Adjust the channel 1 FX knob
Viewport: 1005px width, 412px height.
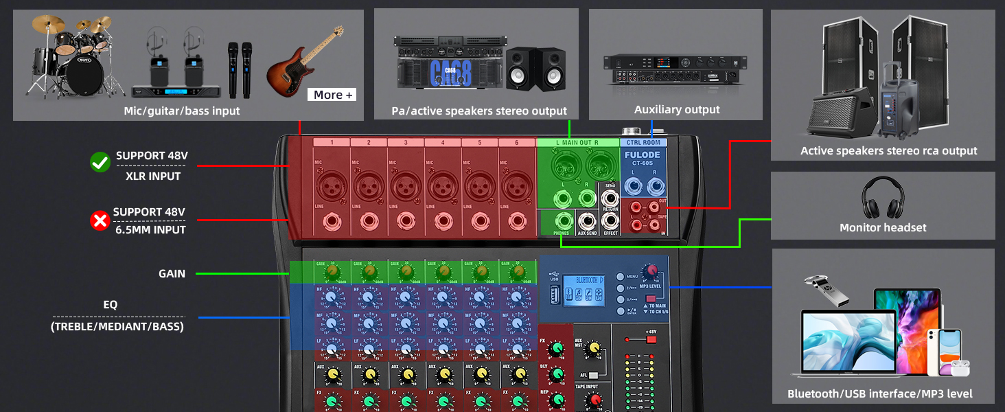click(x=332, y=401)
